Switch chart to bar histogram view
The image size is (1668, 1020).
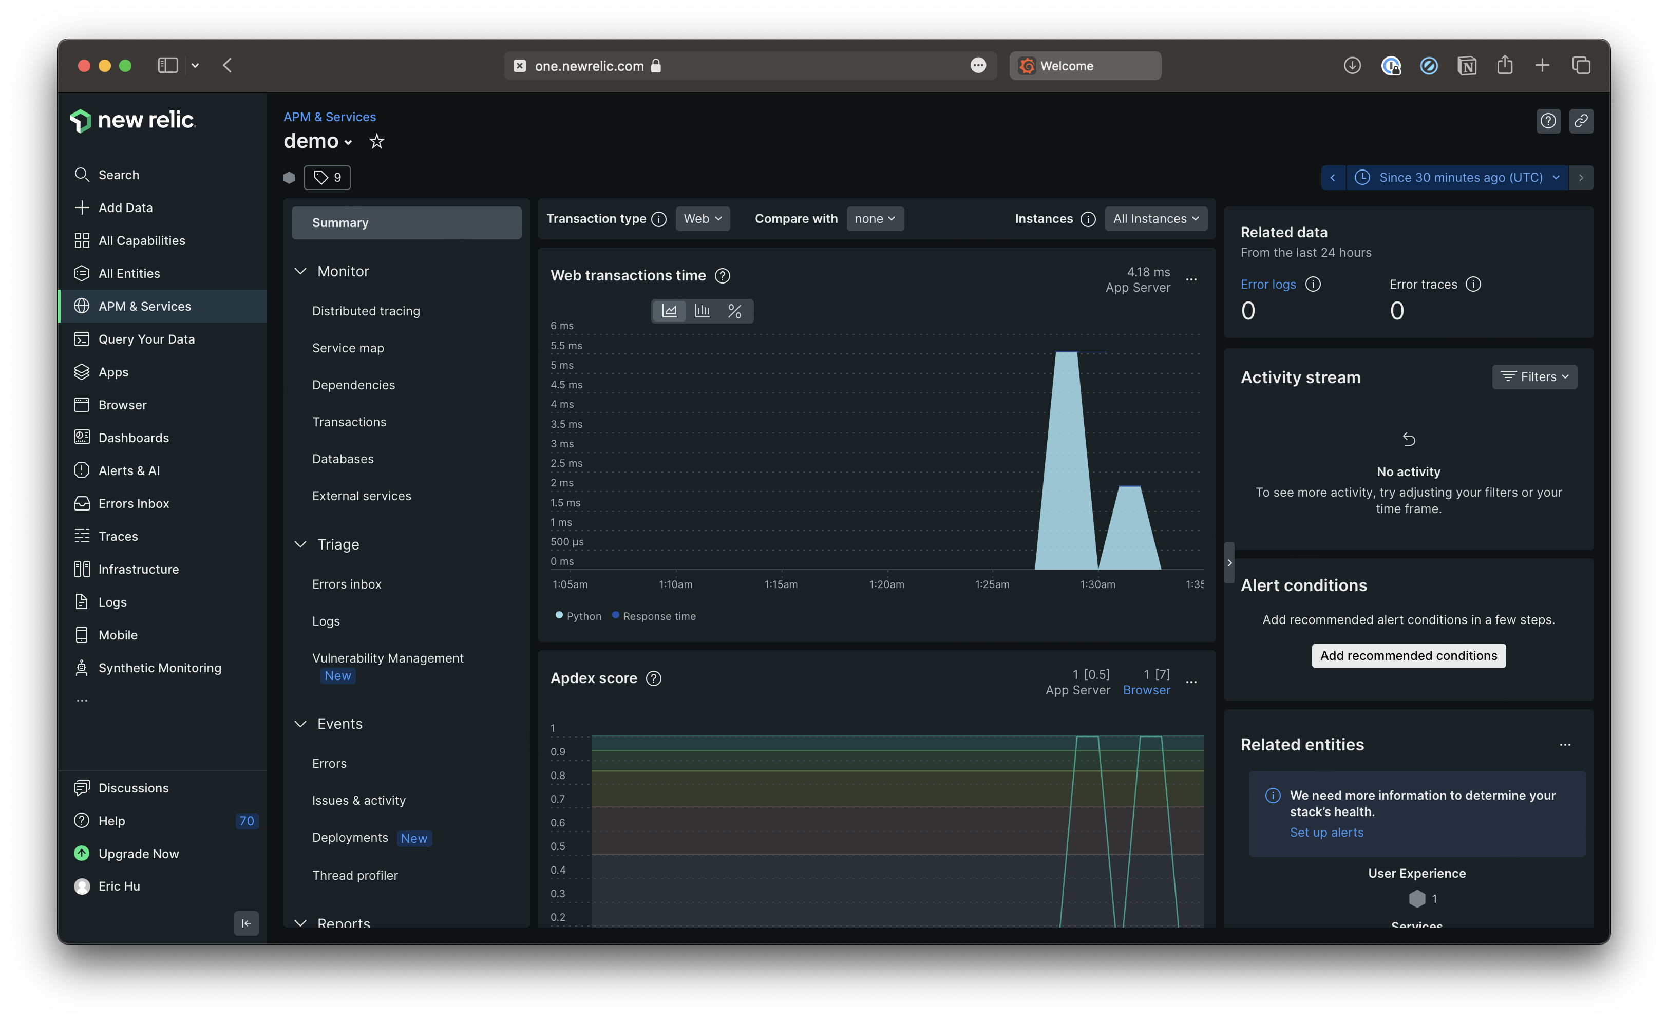pyautogui.click(x=702, y=311)
